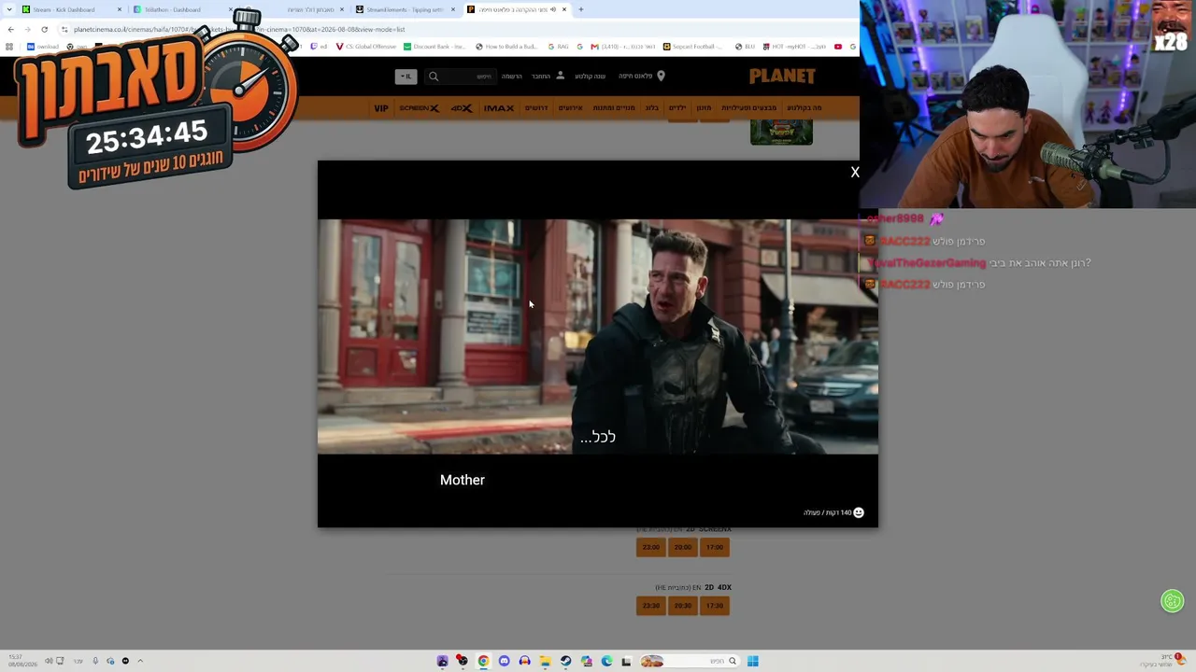Open the RAG bookmark
This screenshot has width=1196, height=672.
[559, 47]
